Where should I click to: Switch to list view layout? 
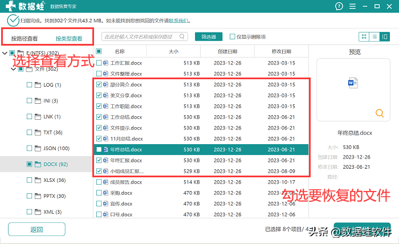(374, 36)
